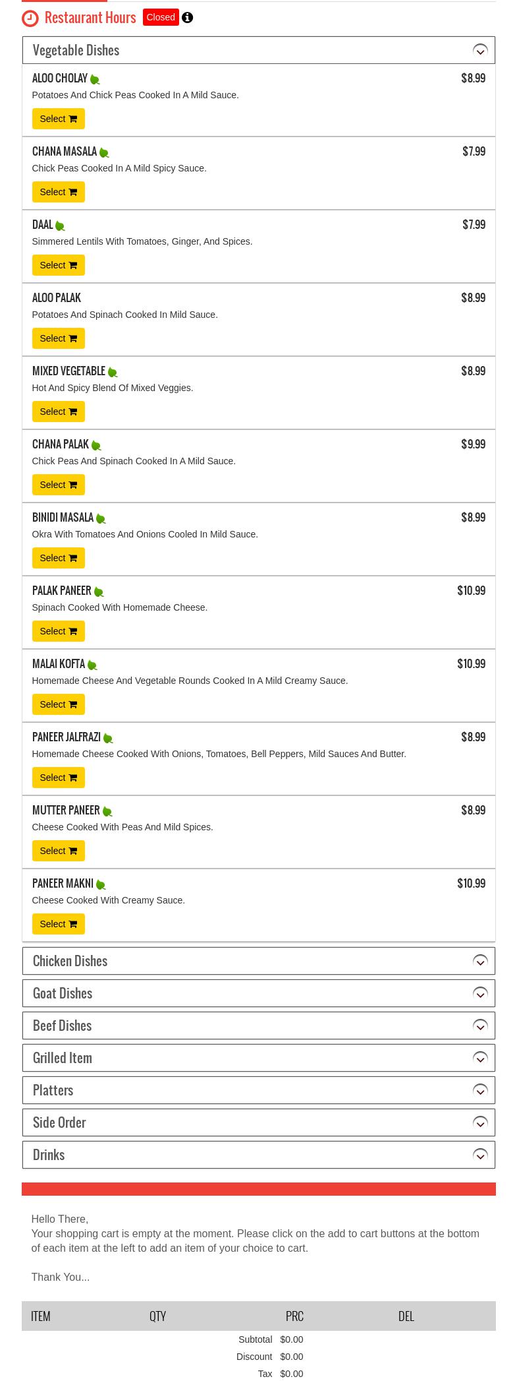Click the green leaf icon beside Aloo Cholay
This screenshot has width=517, height=1381.
pyautogui.click(x=95, y=80)
